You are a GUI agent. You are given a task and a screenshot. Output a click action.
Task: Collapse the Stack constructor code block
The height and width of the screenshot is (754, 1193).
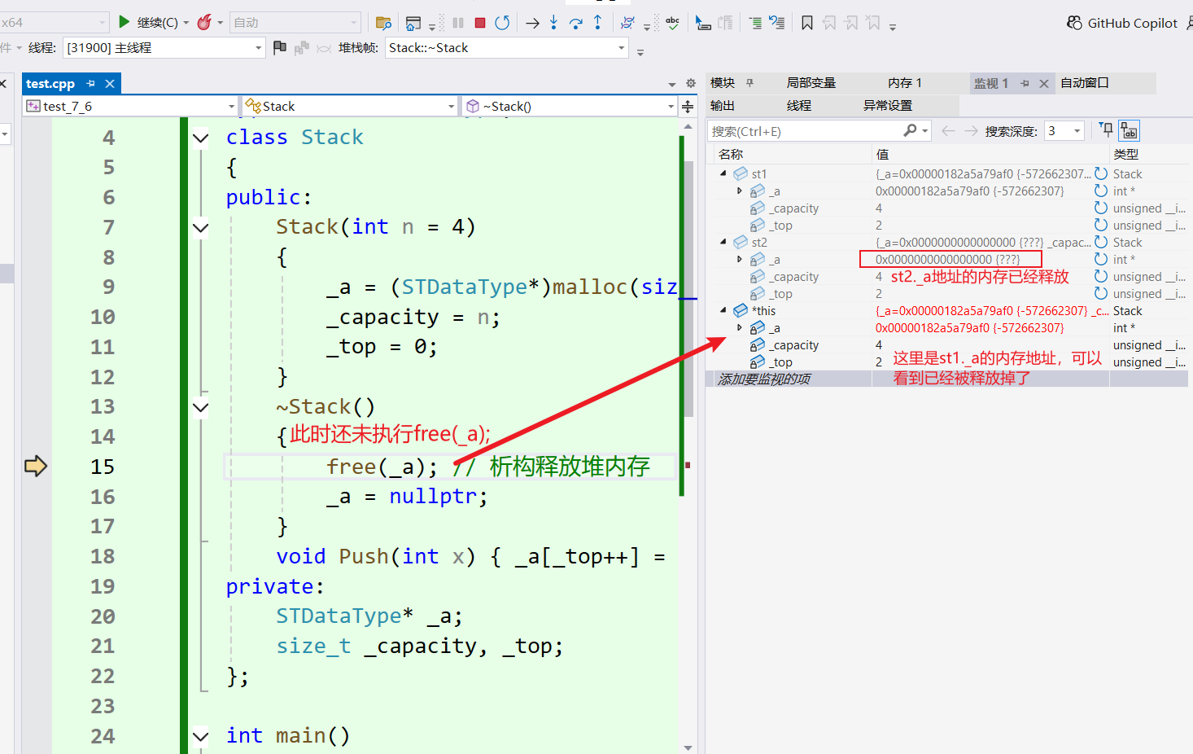tap(200, 227)
